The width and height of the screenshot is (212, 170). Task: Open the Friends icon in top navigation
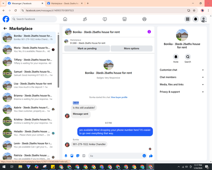pos(85,19)
